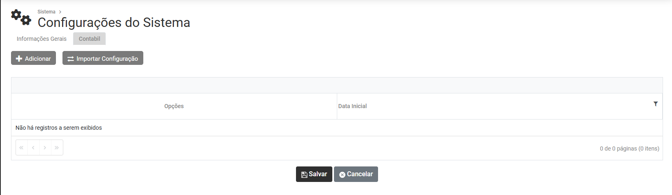The width and height of the screenshot is (672, 195).
Task: Open the Sistema breadcrumb link
Action: [x=46, y=12]
